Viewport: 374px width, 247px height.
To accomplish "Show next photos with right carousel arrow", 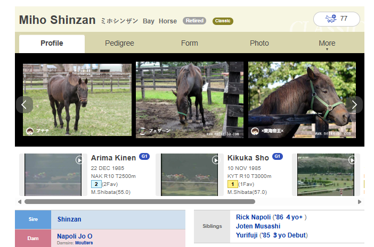I will click(x=354, y=105).
